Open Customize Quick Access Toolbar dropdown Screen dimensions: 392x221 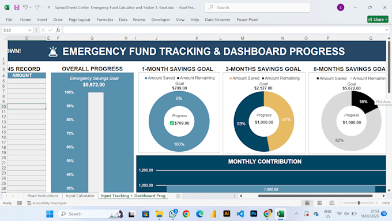click(x=49, y=8)
